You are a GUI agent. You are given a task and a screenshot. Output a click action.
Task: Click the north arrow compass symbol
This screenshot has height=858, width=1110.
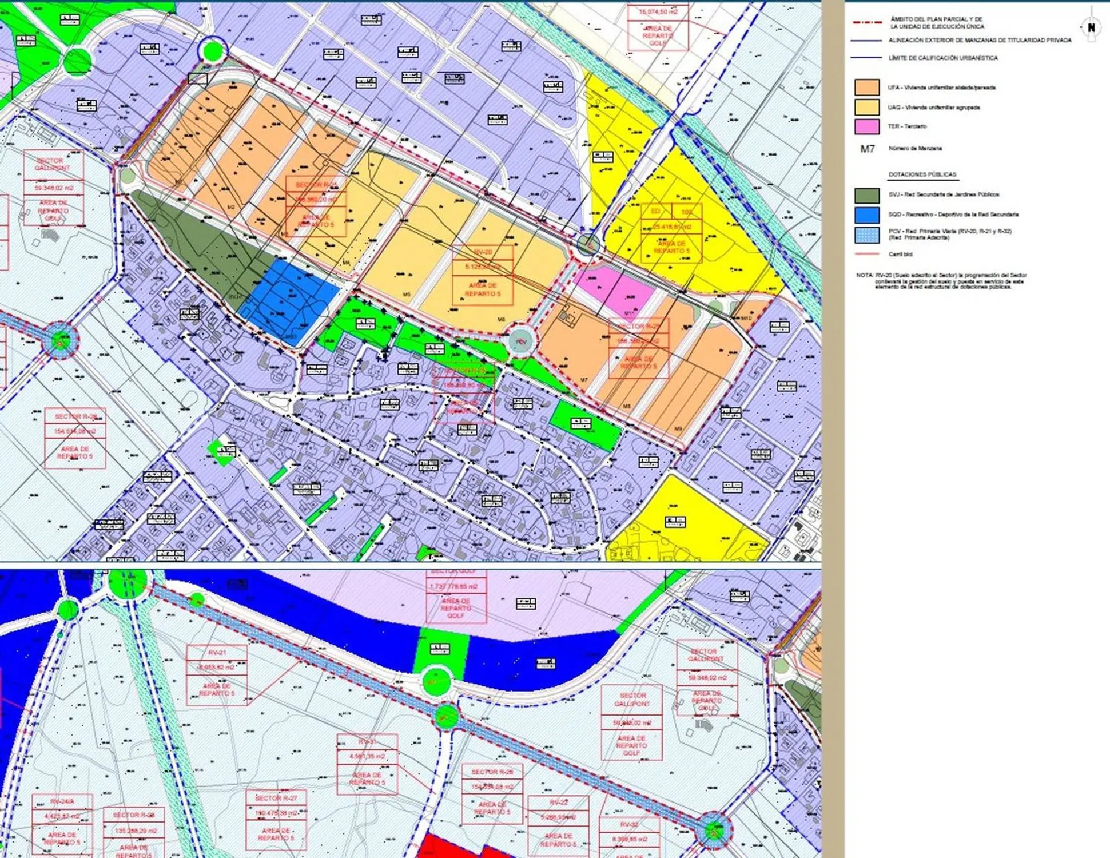[1091, 27]
